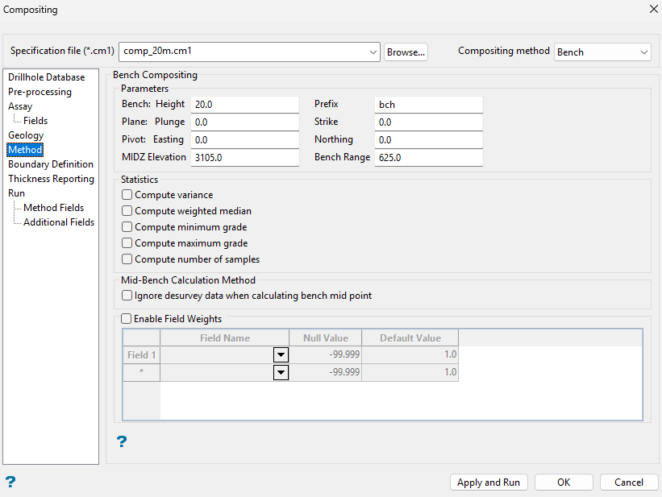This screenshot has width=662, height=497.
Task: Confirm with the OK button
Action: tap(564, 483)
